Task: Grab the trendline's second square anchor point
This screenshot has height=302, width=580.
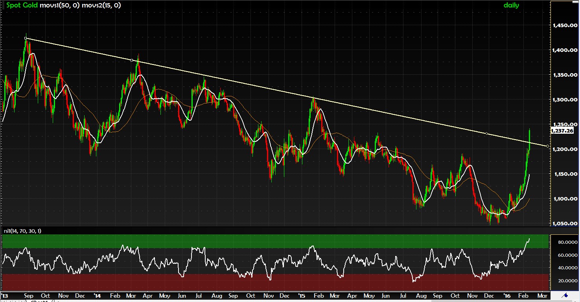Action: 132,60
